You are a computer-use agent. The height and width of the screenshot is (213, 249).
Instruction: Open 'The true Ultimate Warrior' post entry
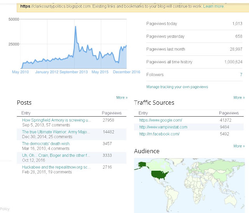point(56,132)
